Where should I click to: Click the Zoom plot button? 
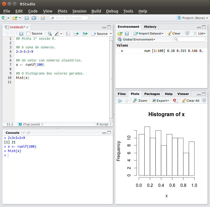pos(140,101)
